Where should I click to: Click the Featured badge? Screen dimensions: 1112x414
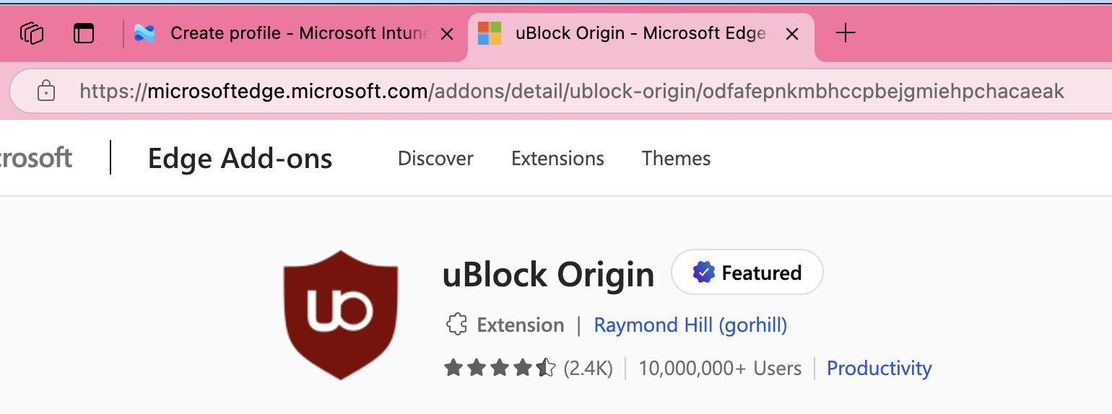click(747, 273)
